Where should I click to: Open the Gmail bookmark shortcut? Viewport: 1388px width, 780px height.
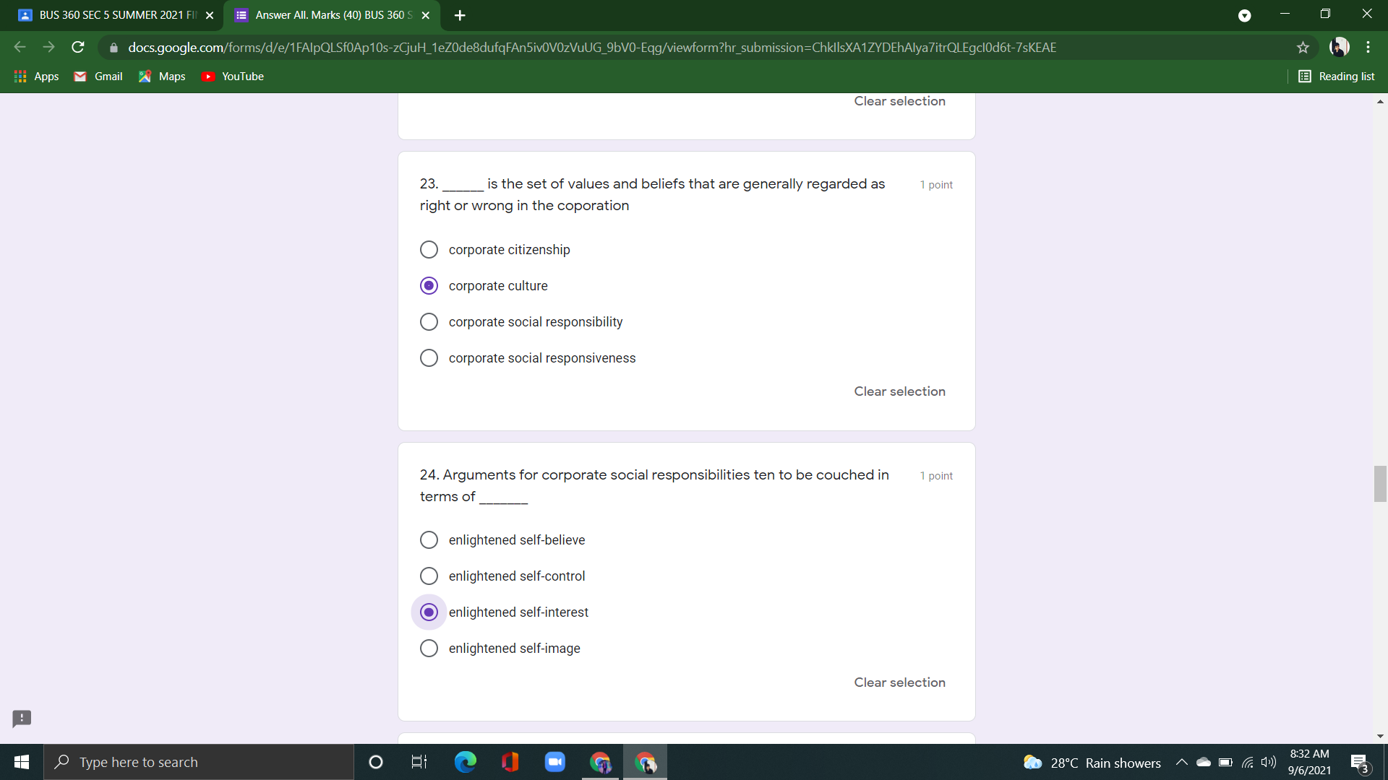[98, 76]
